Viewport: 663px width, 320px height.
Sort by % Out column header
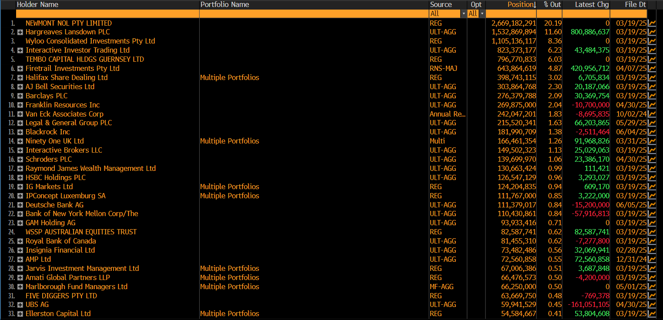tap(552, 5)
